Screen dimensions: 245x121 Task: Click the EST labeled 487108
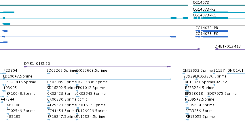coord(14,105)
